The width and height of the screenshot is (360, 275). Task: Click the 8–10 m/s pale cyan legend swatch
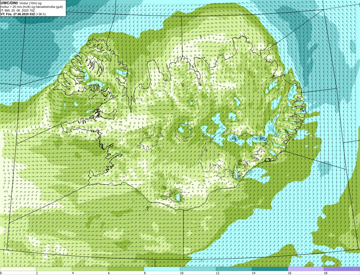[162, 269]
